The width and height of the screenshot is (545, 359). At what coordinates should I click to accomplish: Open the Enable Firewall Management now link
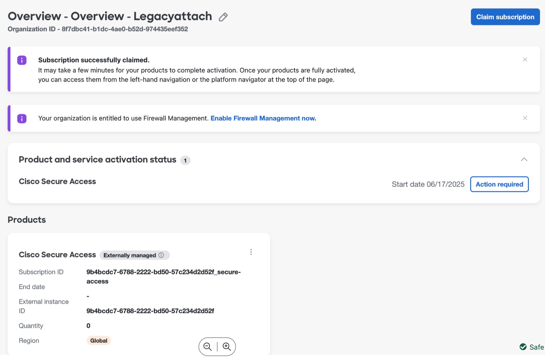pyautogui.click(x=263, y=118)
